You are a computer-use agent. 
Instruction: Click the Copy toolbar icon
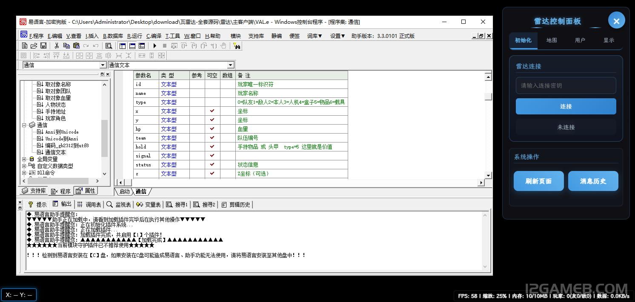pos(67,46)
